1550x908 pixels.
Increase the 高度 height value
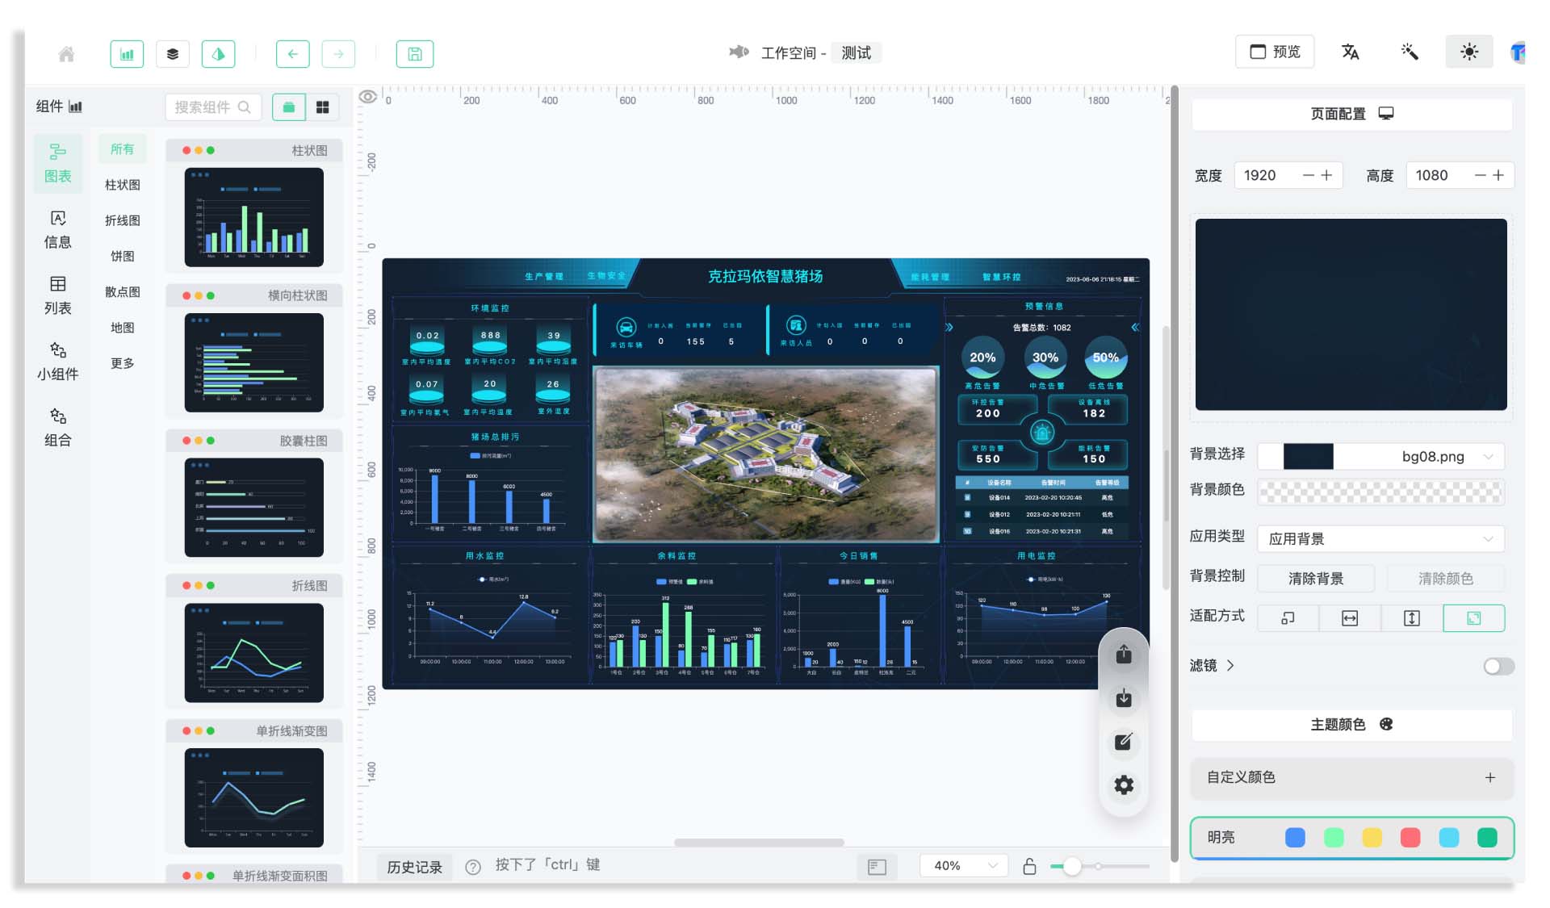pyautogui.click(x=1498, y=175)
